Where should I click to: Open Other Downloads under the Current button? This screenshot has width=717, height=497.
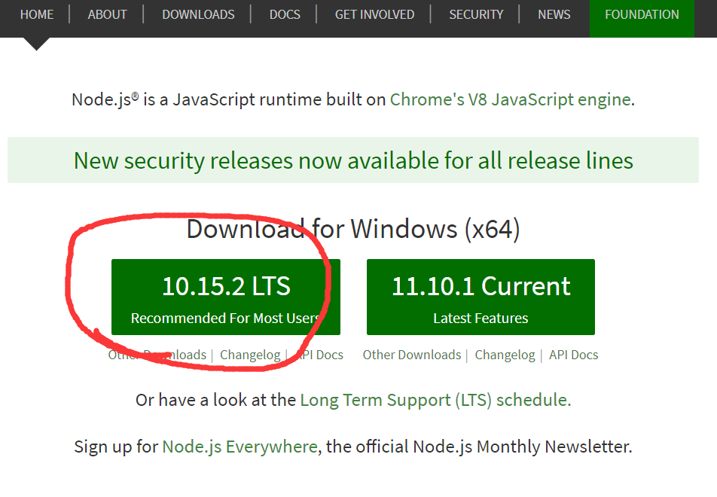411,355
